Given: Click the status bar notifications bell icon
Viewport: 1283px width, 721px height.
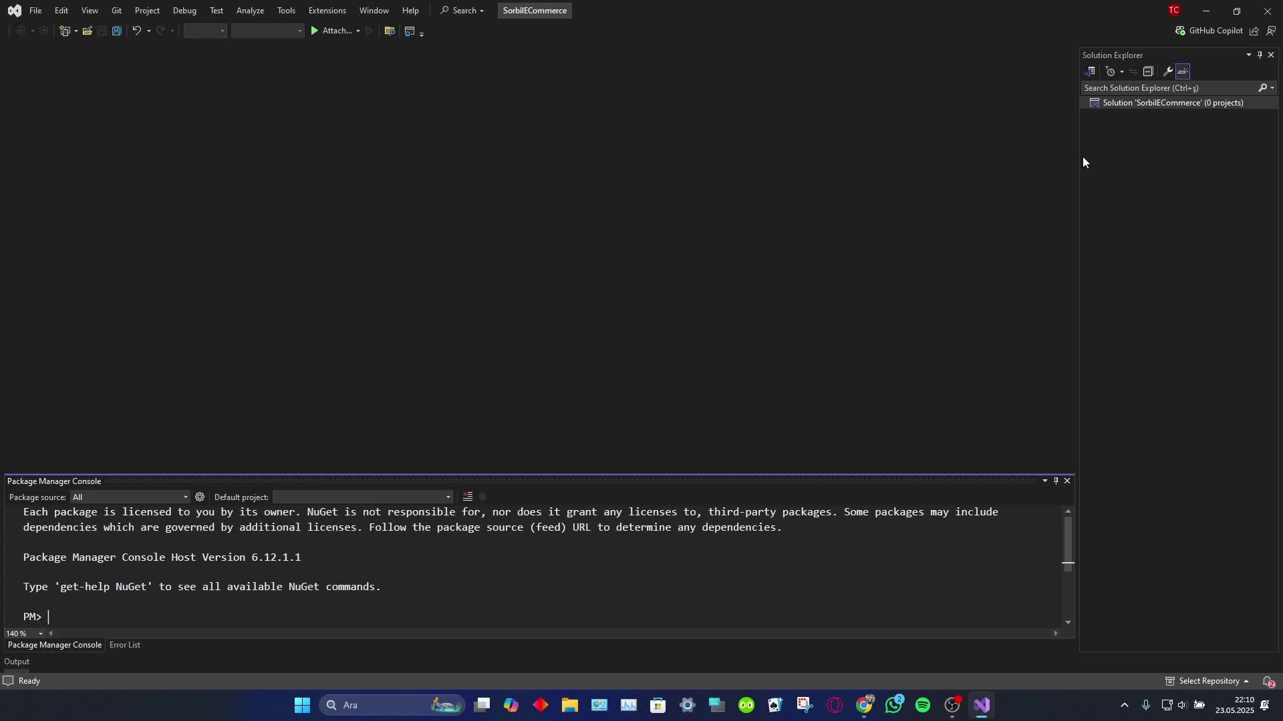Looking at the screenshot, I should pyautogui.click(x=1268, y=681).
